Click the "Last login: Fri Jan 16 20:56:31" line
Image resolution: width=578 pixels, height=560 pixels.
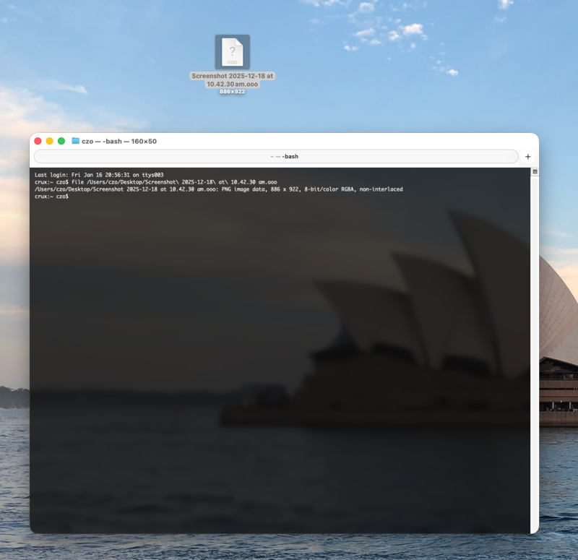(99, 175)
